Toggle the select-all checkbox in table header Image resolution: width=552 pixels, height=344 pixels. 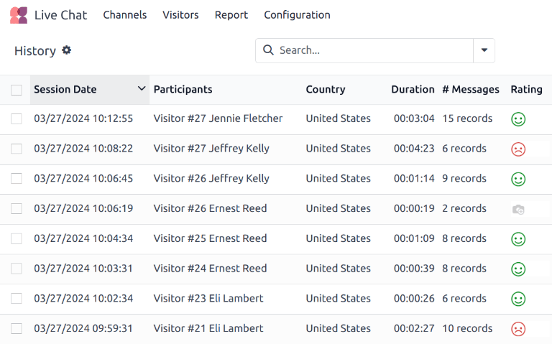click(17, 90)
